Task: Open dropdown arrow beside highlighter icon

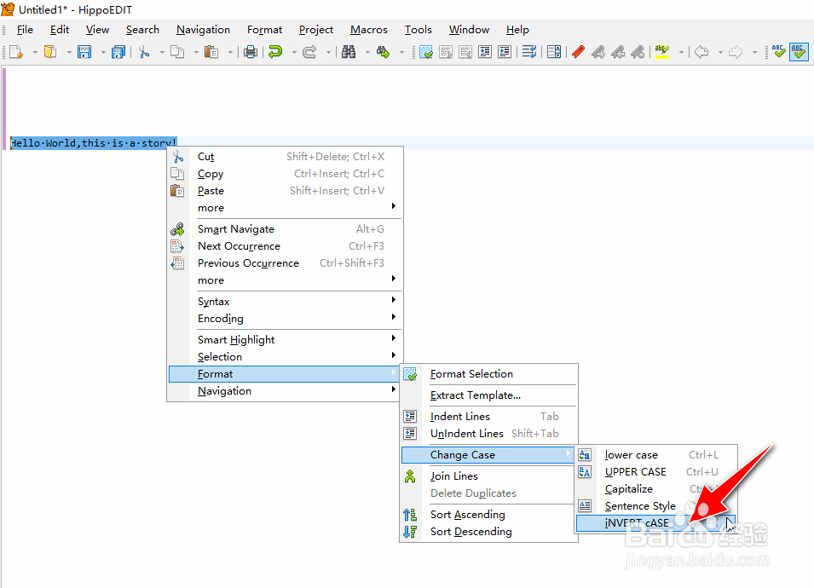Action: click(680, 52)
